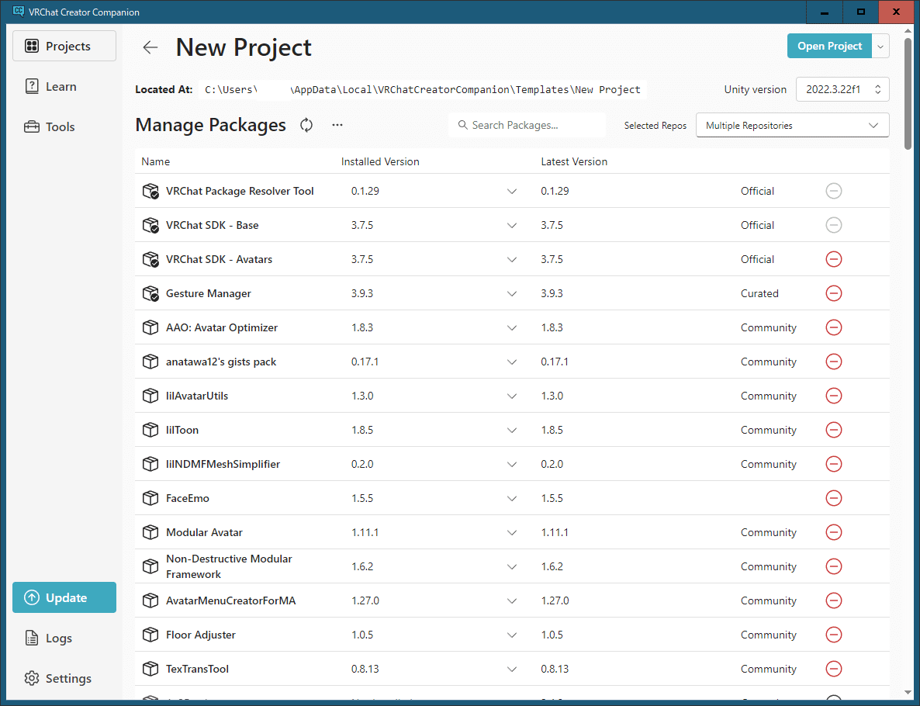Screen dimensions: 920x706
Task: Remove AAO: Avatar Optimizer package
Action: pyautogui.click(x=834, y=327)
